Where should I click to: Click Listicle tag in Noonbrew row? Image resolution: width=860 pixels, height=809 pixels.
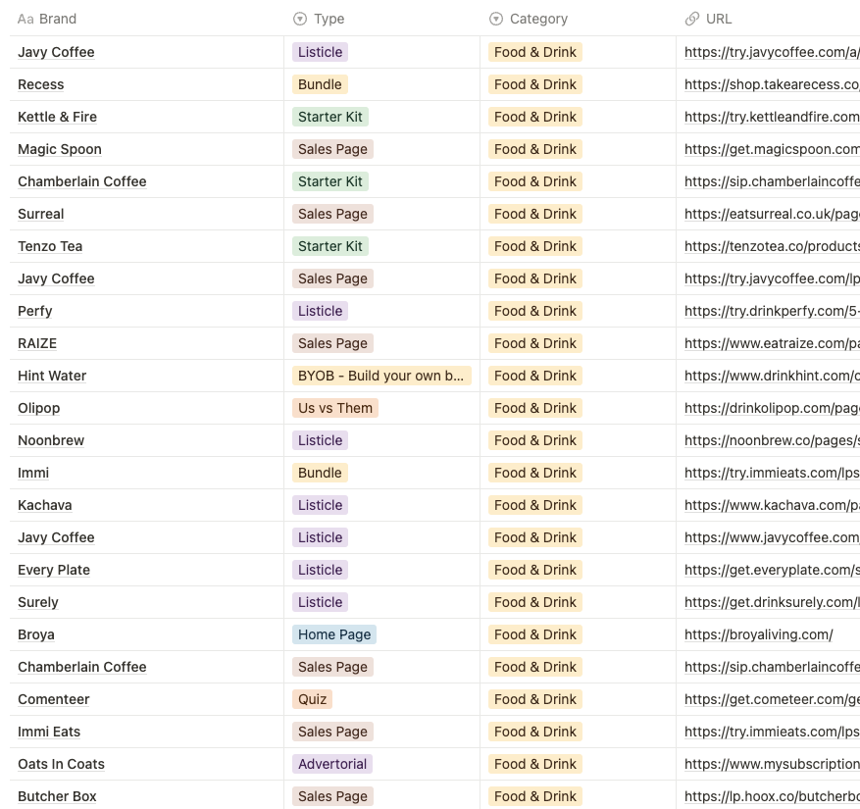coord(320,440)
